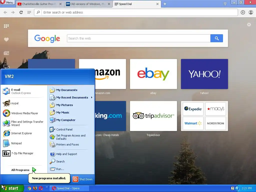
Task: Close the Speed Dial tab
Action: (157, 4)
